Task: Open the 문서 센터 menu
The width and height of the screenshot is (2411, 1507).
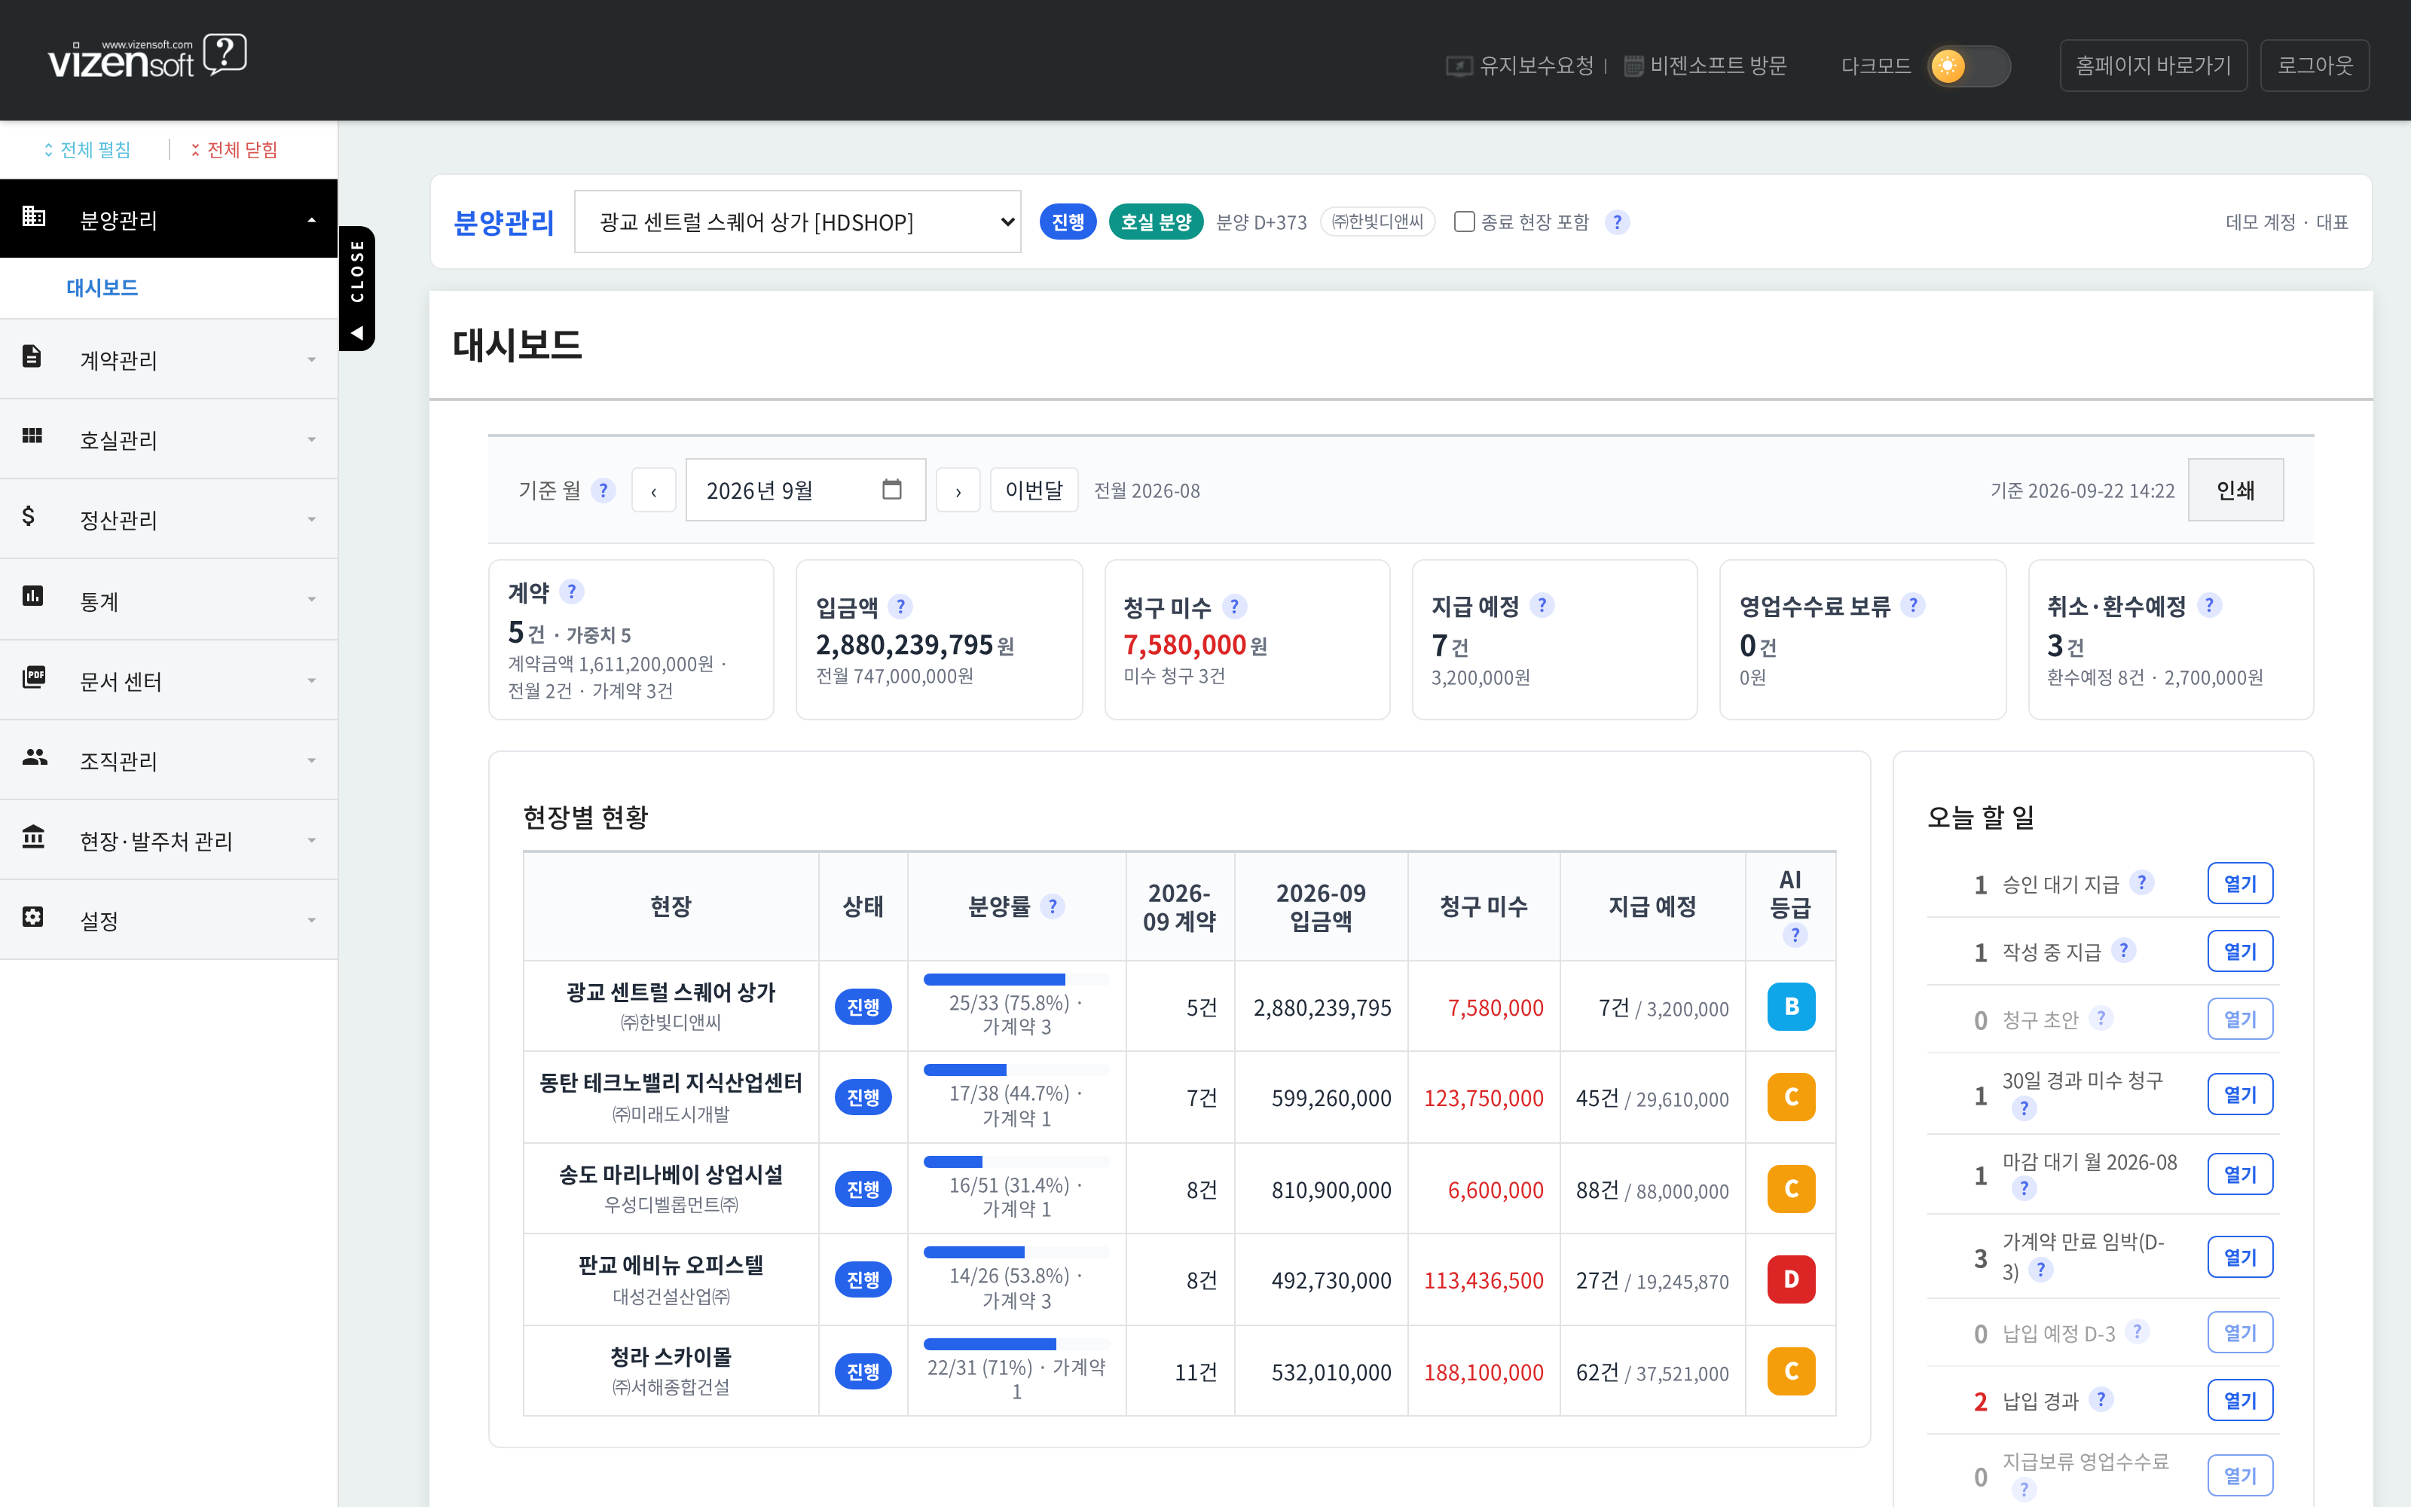Action: (x=168, y=680)
